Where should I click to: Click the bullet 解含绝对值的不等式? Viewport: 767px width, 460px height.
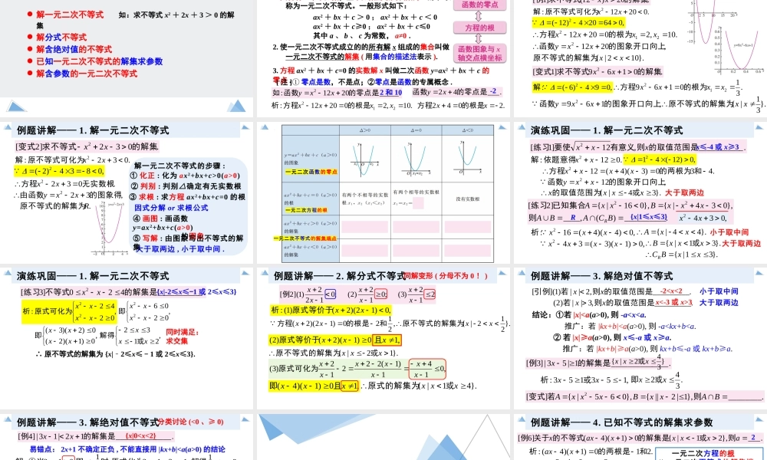[x=74, y=49]
